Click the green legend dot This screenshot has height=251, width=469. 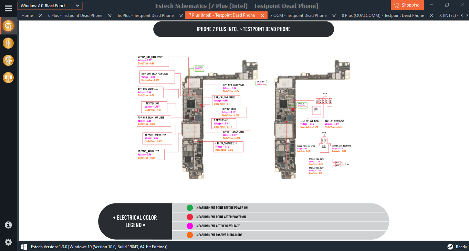(x=190, y=208)
